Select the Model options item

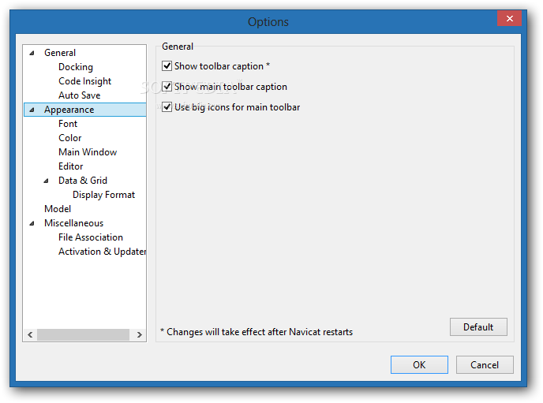(58, 209)
